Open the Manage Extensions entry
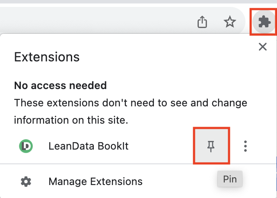Viewport: 277px width, 198px height. (96, 182)
